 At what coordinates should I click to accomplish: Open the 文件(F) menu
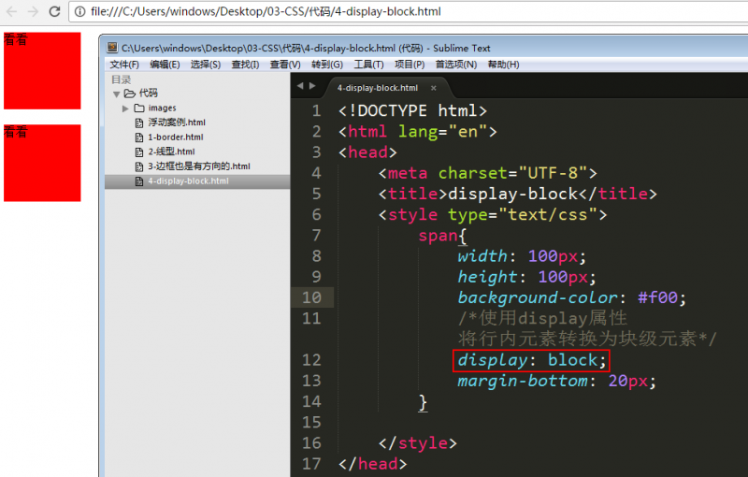point(124,65)
